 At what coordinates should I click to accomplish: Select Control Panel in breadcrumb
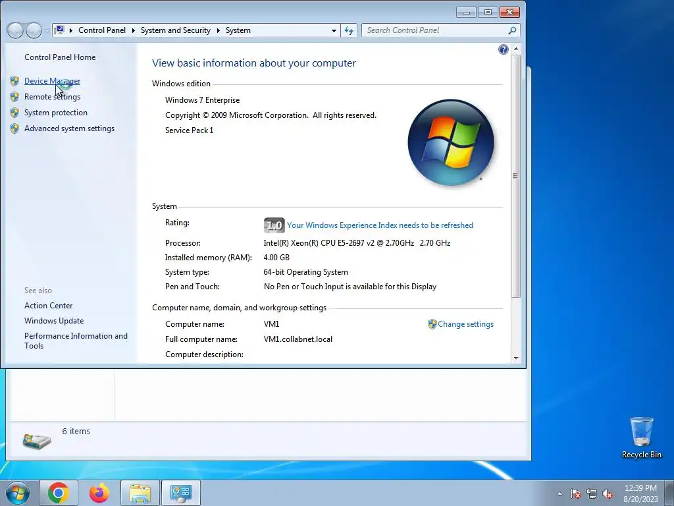click(x=102, y=30)
